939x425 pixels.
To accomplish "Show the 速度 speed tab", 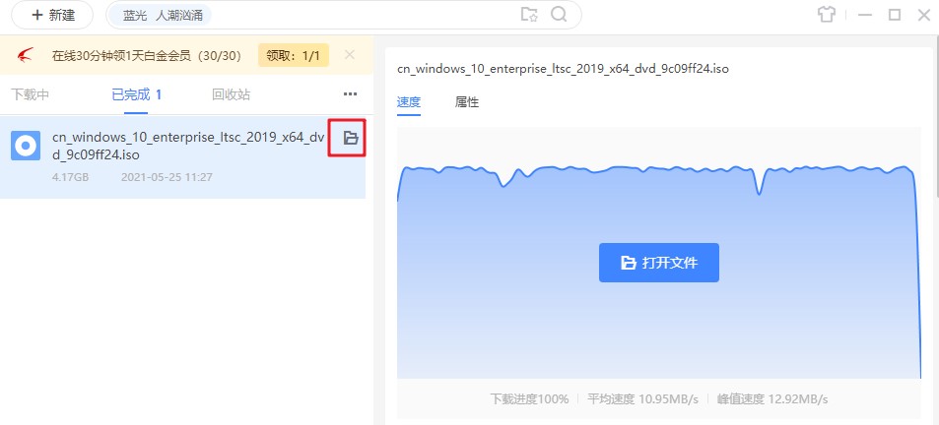I will [x=408, y=101].
